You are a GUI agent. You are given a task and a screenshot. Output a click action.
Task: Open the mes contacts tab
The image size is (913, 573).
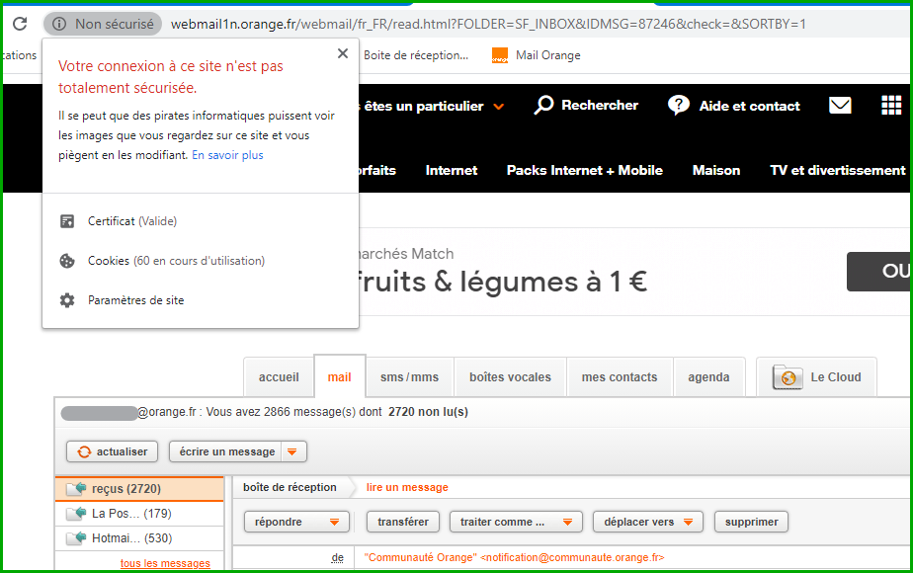tap(619, 377)
